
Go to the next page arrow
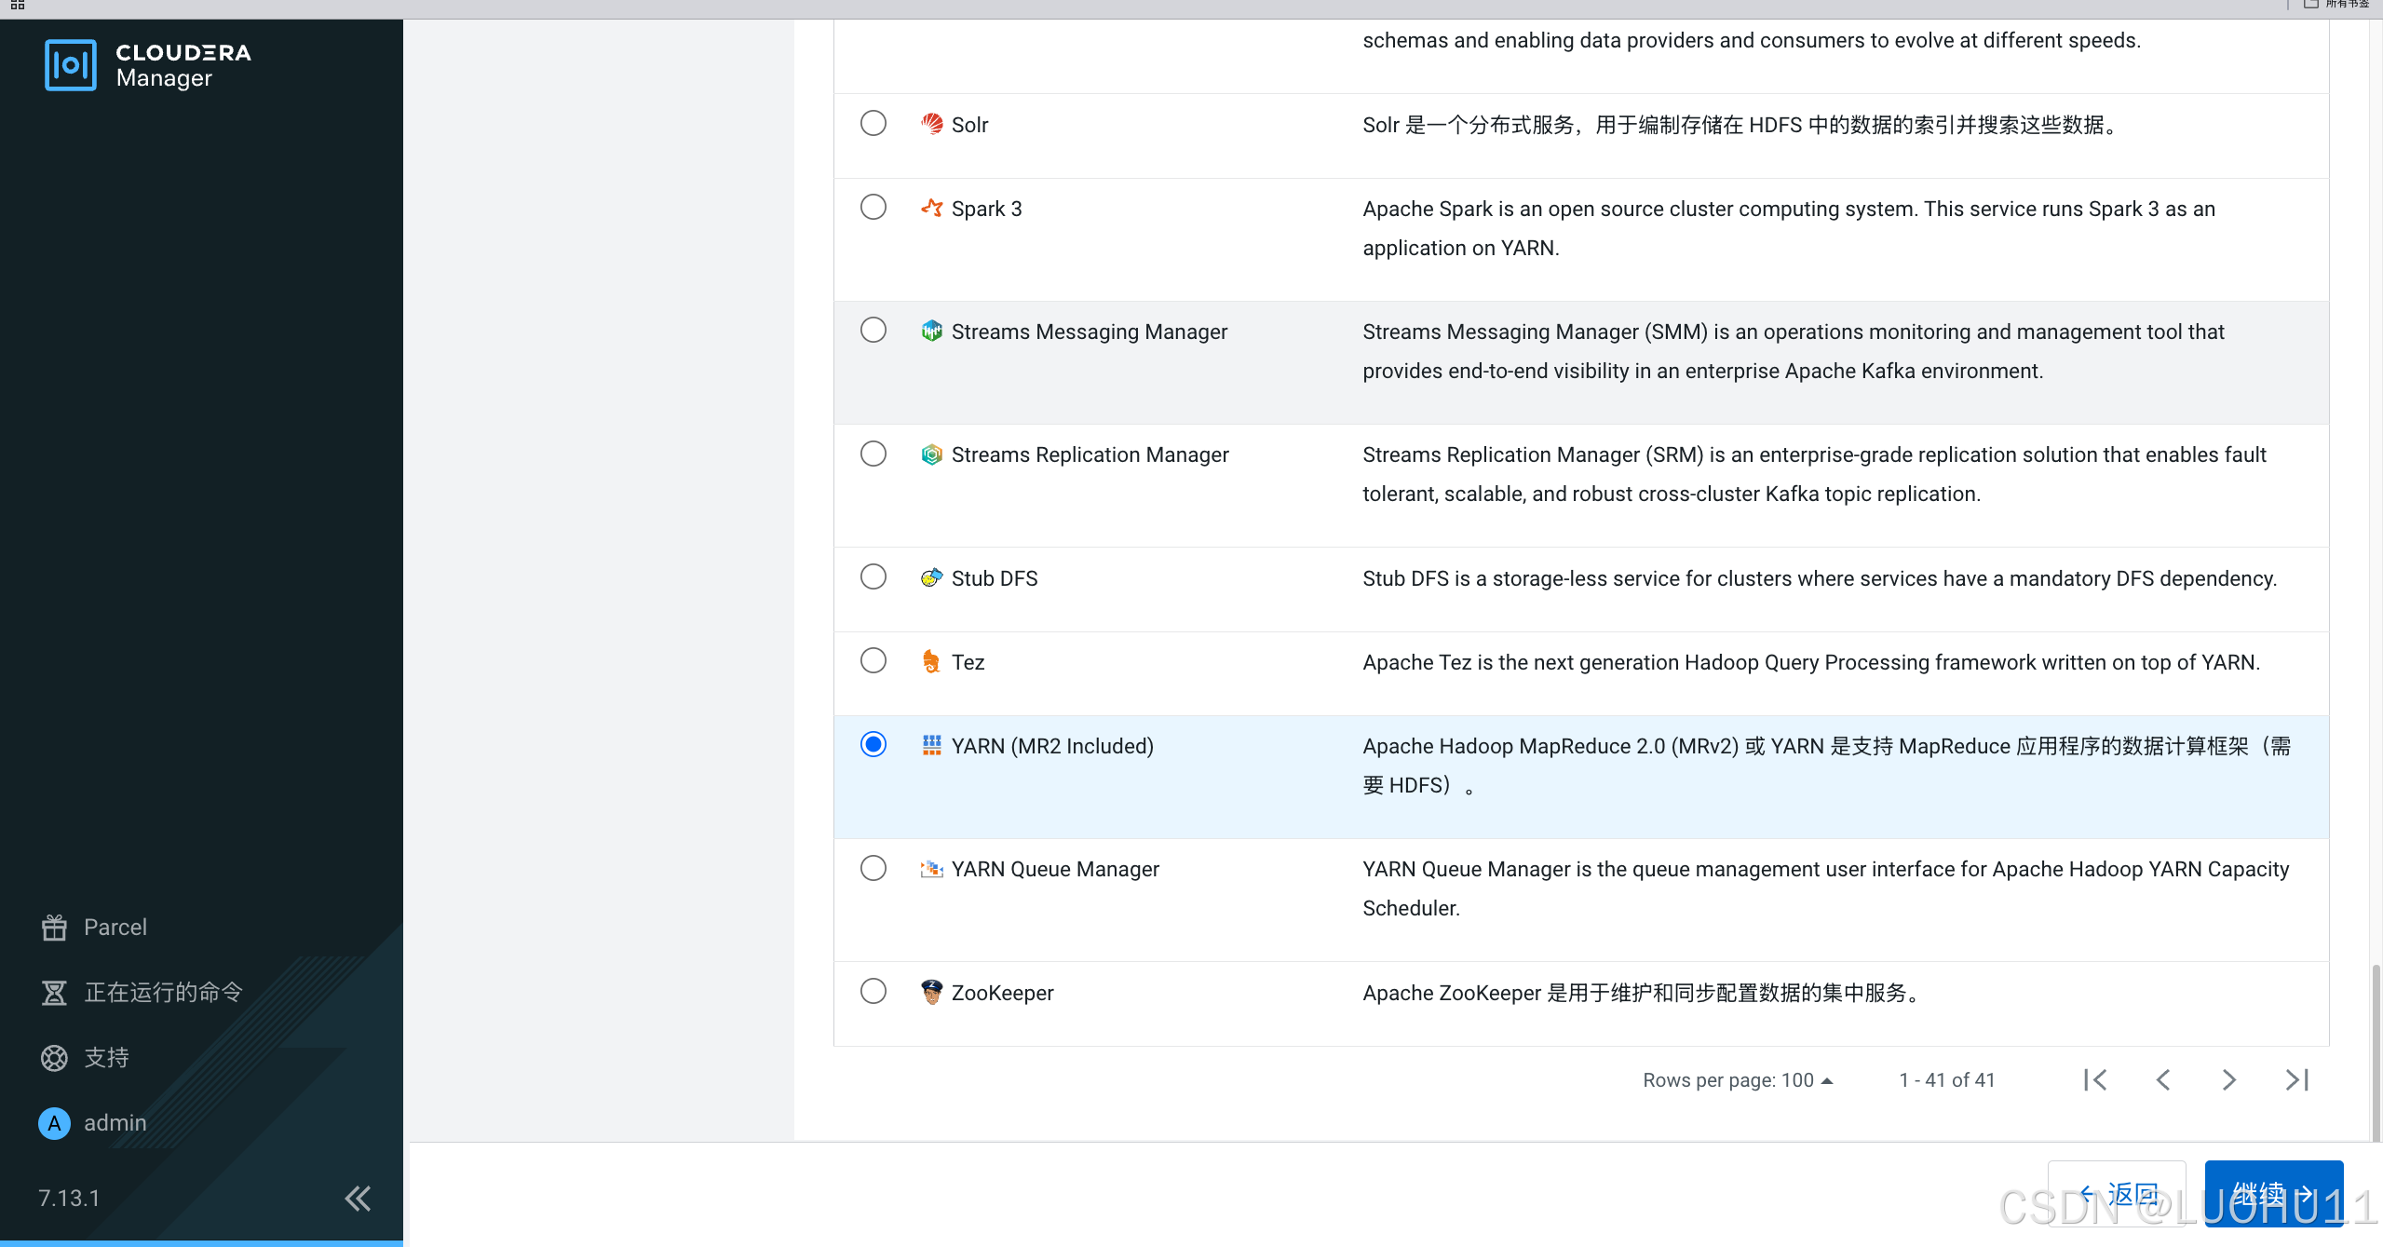tap(2228, 1080)
